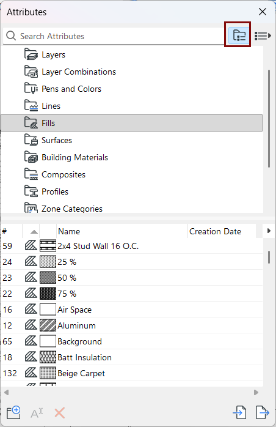The width and height of the screenshot is (276, 427).
Task: Click the Search Attributes field
Action: coord(114,36)
